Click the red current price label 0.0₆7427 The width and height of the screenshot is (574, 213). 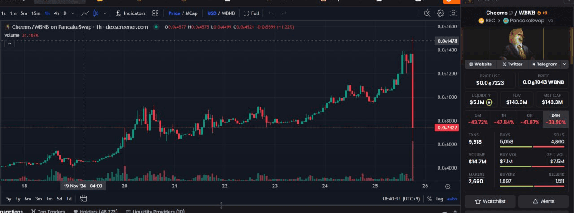point(447,128)
